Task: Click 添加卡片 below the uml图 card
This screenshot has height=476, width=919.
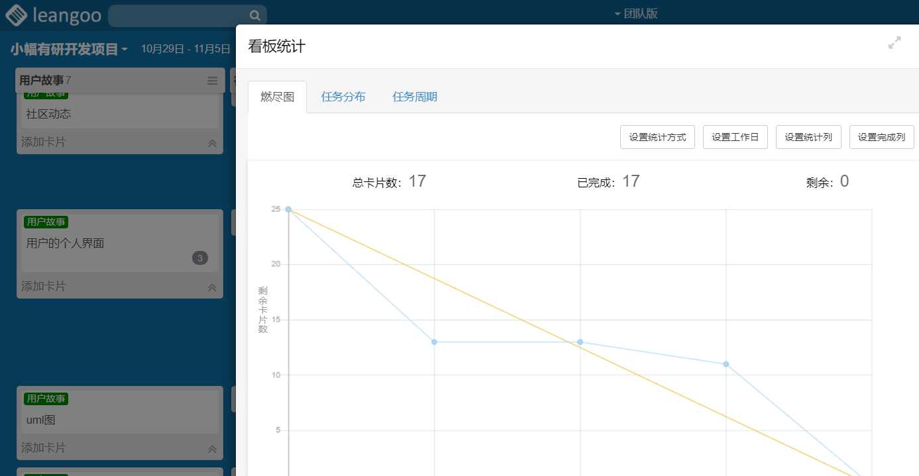Action: point(42,448)
